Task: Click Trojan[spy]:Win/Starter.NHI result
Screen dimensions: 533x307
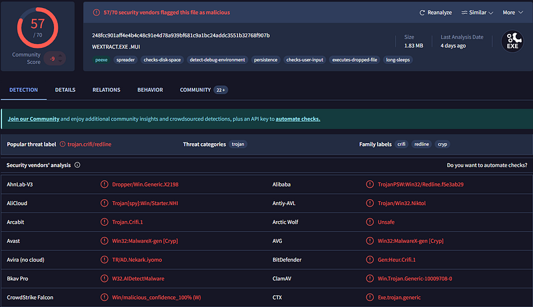Action: pos(145,203)
